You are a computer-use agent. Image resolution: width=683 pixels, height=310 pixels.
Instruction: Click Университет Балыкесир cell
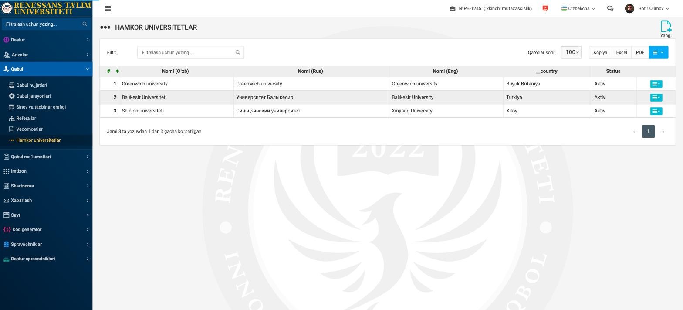[311, 97]
